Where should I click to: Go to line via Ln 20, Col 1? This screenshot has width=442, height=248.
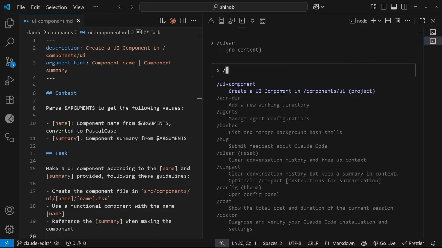244,243
